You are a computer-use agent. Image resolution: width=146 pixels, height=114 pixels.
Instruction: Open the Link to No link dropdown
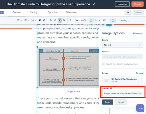click(123, 45)
